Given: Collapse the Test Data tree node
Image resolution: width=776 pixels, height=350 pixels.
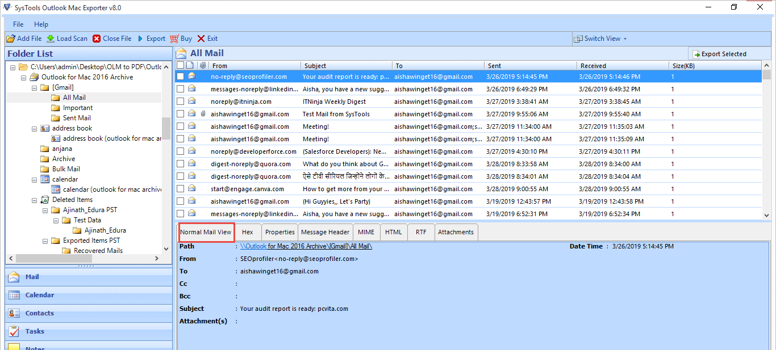Looking at the screenshot, I should 56,220.
